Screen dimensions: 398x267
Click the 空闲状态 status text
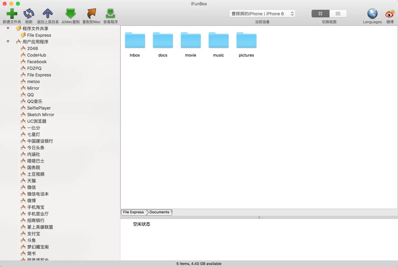[x=142, y=224]
